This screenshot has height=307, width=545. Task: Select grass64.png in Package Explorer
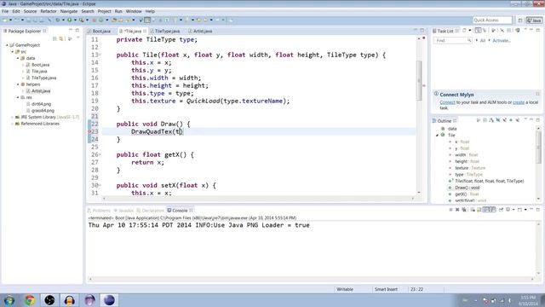(43, 111)
